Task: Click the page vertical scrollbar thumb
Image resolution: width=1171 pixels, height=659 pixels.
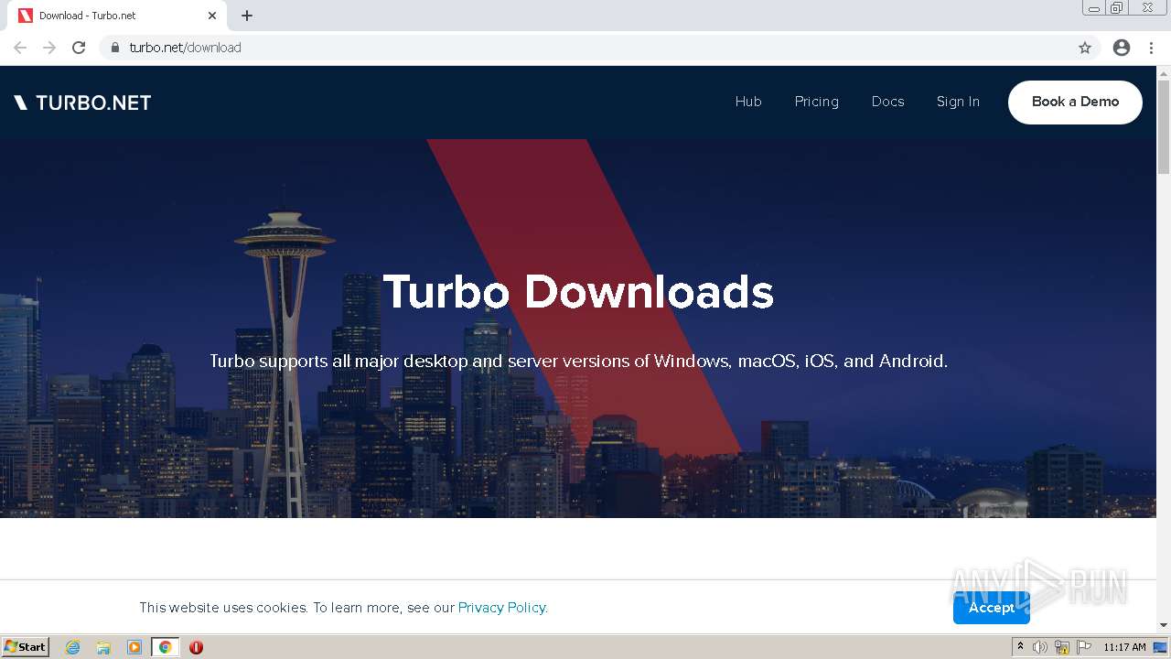Action: [x=1164, y=126]
